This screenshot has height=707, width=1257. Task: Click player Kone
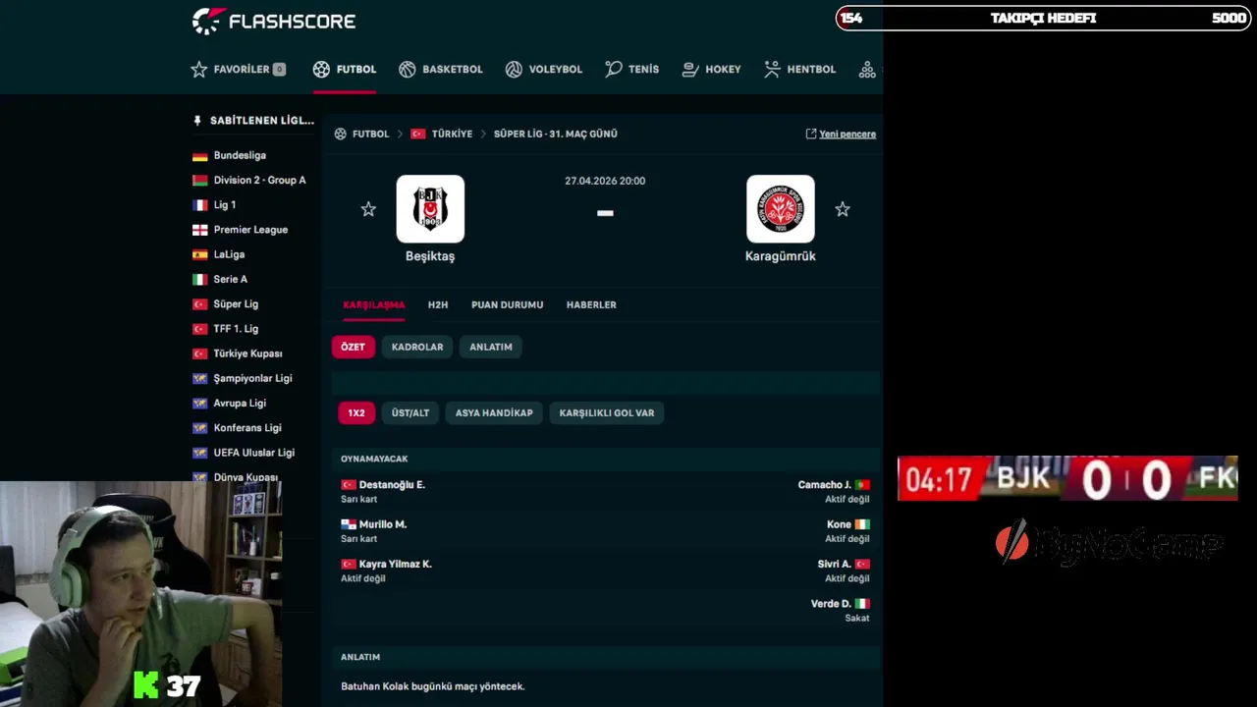[x=839, y=524]
